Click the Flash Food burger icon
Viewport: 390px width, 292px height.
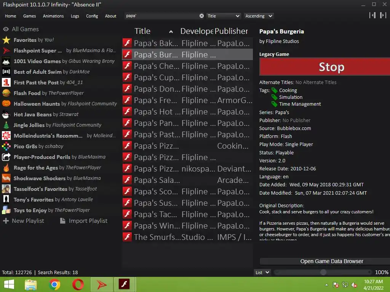6,93
